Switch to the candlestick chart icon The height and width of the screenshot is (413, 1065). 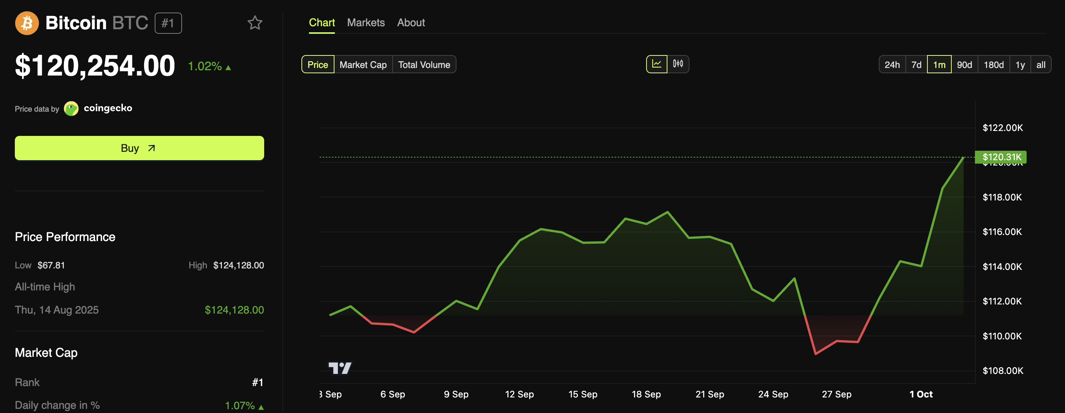[x=678, y=64]
